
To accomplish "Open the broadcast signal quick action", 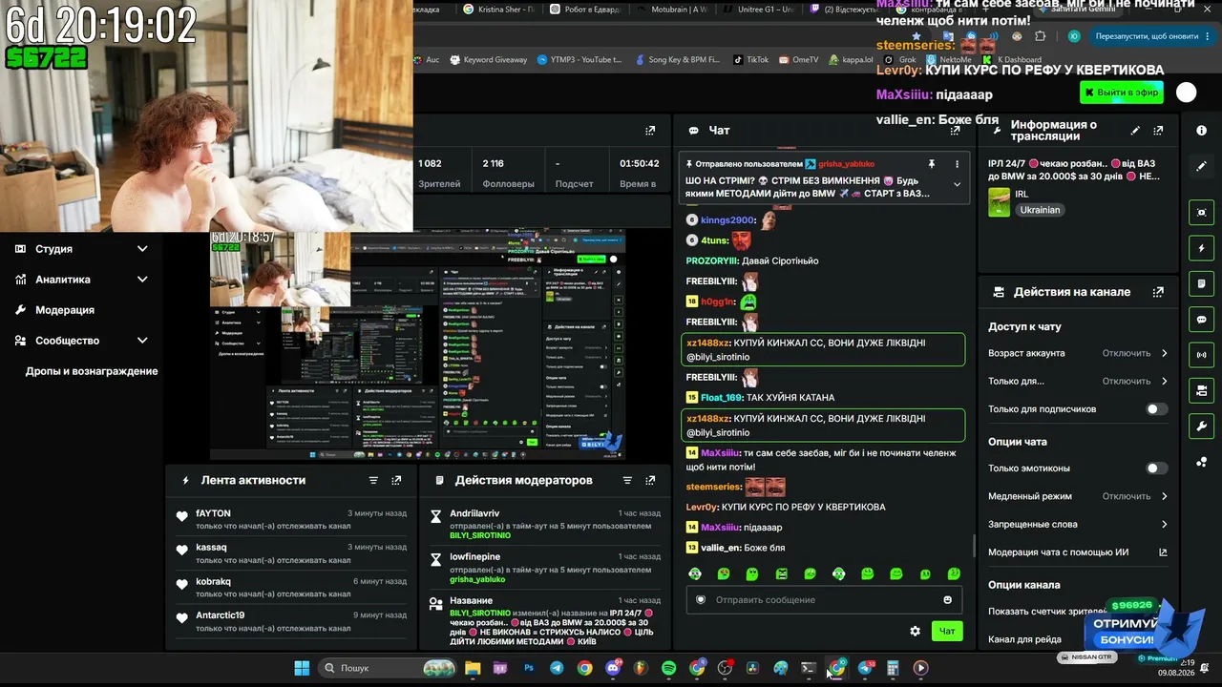I will click(x=1201, y=355).
